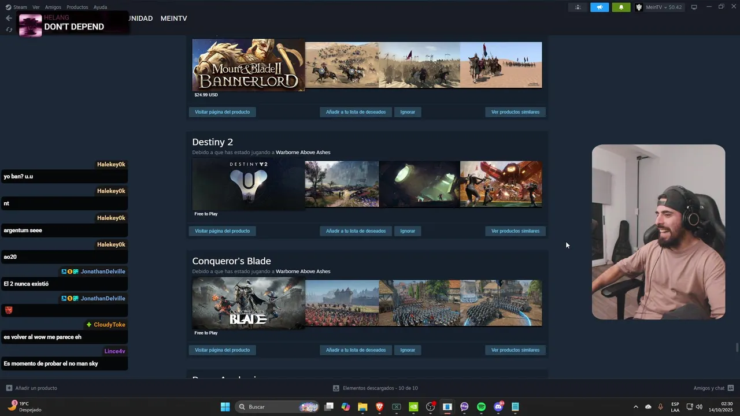
Task: Add Bannerlord to wishlist
Action: tap(356, 112)
